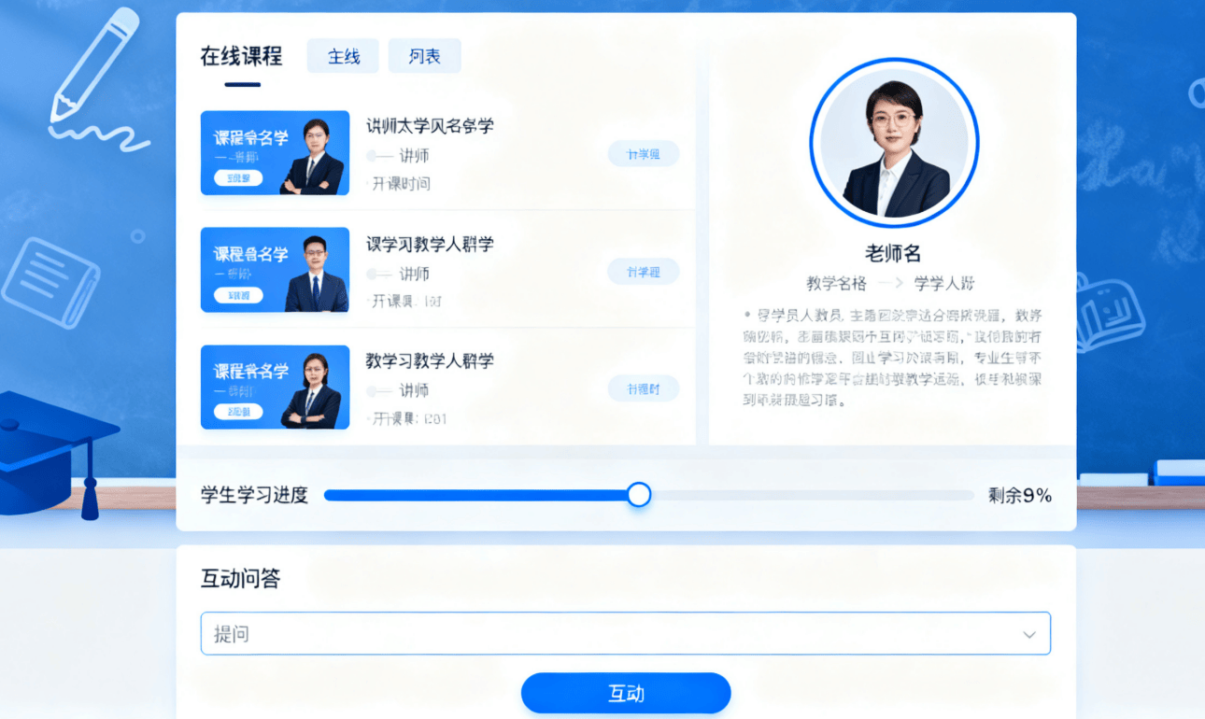
Task: Click the third course title text
Action: click(430, 360)
